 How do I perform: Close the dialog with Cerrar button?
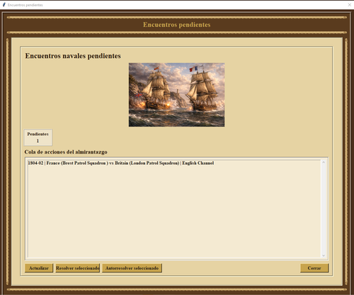314,268
